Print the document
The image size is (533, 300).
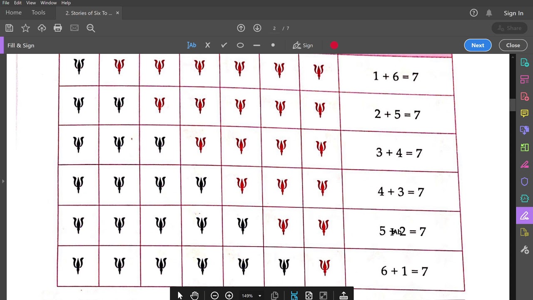[58, 28]
